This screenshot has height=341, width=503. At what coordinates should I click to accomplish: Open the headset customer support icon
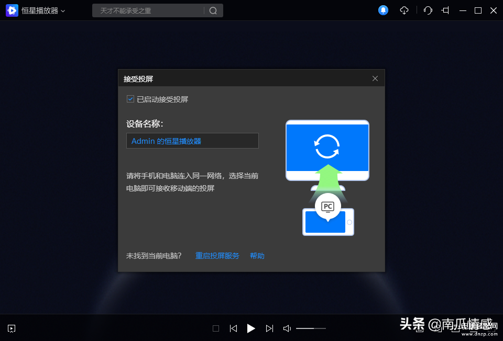[428, 10]
